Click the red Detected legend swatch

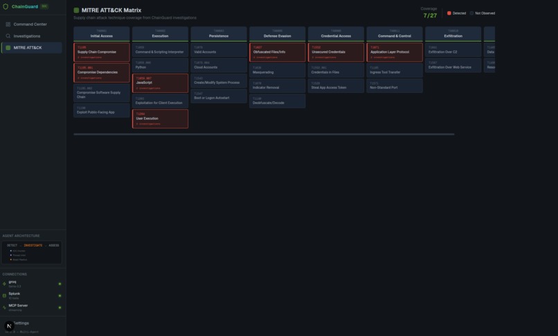[x=449, y=13]
